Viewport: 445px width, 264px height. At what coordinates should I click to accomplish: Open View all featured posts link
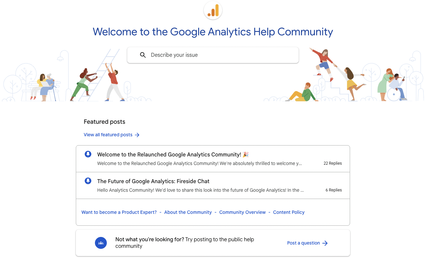108,135
